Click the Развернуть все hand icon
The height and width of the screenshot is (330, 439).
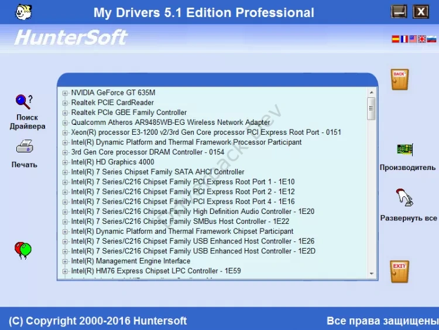point(404,198)
